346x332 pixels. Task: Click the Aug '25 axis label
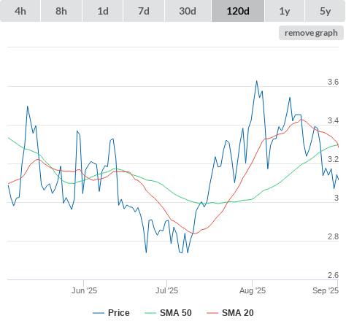(x=253, y=290)
